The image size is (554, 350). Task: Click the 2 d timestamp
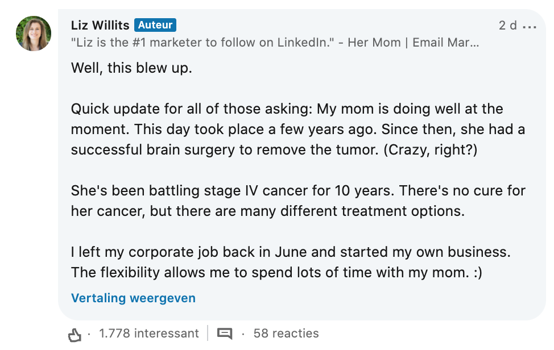click(x=507, y=26)
